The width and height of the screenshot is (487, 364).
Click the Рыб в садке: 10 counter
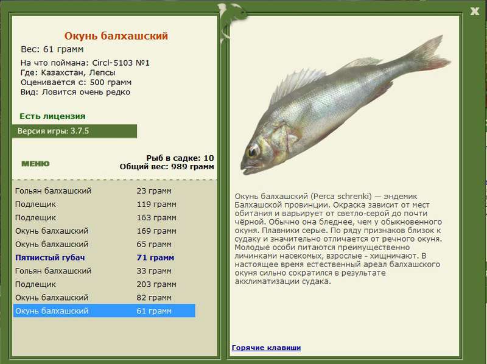180,158
